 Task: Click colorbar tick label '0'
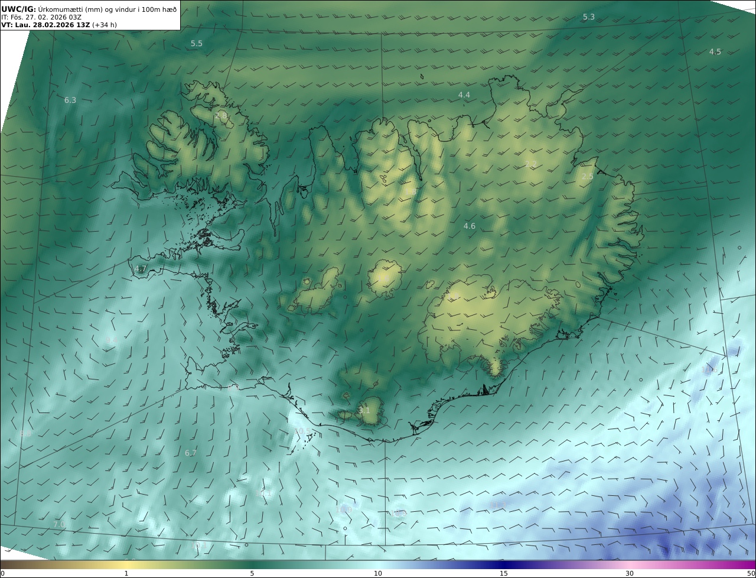tap(2, 573)
